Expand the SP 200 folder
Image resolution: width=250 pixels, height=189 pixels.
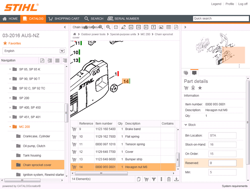pyautogui.click(x=10, y=98)
